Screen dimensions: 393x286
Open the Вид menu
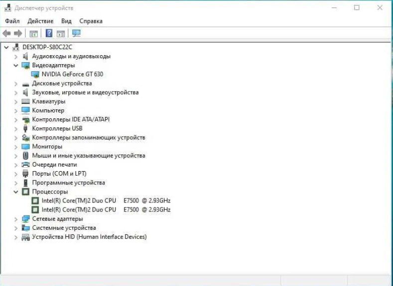pyautogui.click(x=66, y=21)
